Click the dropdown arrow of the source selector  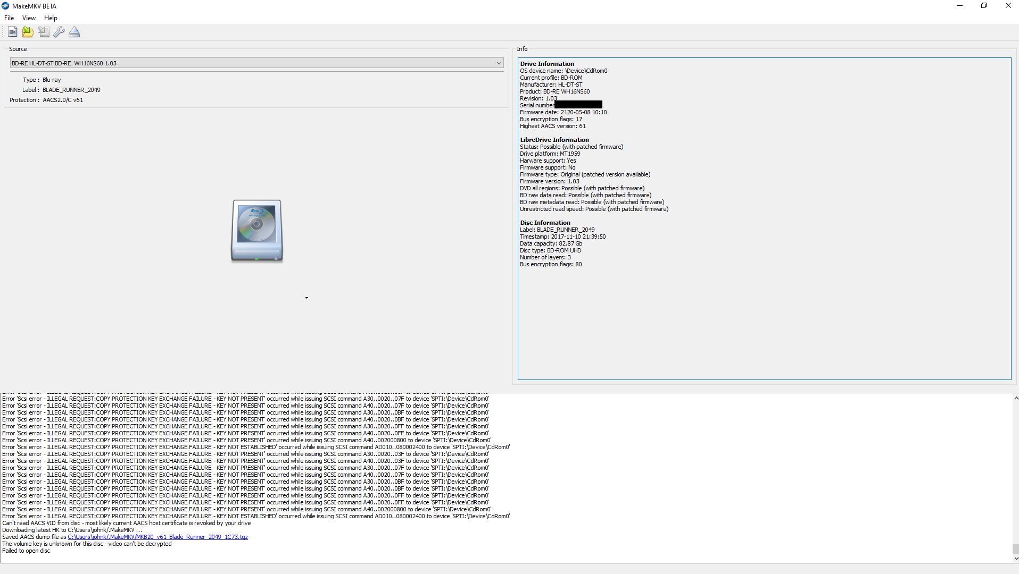point(499,63)
